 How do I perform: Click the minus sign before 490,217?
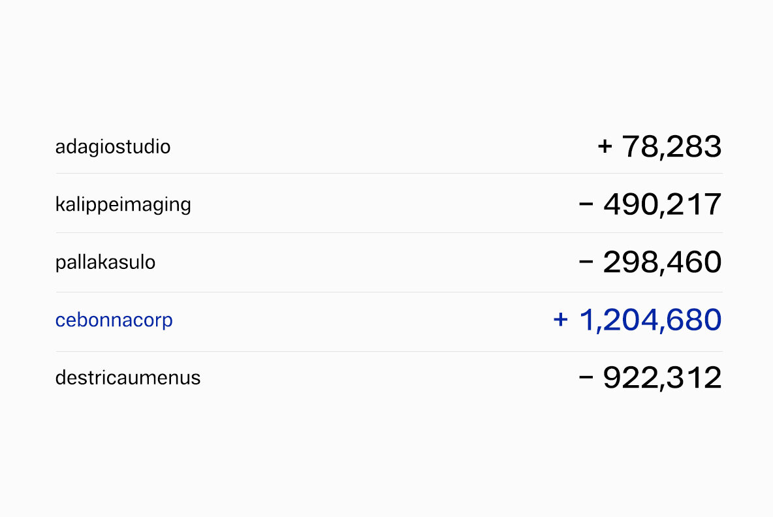(586, 205)
